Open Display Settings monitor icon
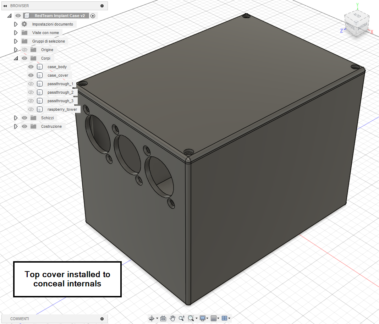379x324 pixels. 202,318
